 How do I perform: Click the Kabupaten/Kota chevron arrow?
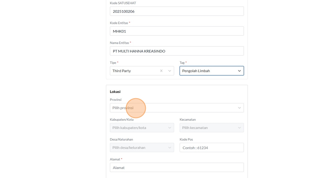170,128
